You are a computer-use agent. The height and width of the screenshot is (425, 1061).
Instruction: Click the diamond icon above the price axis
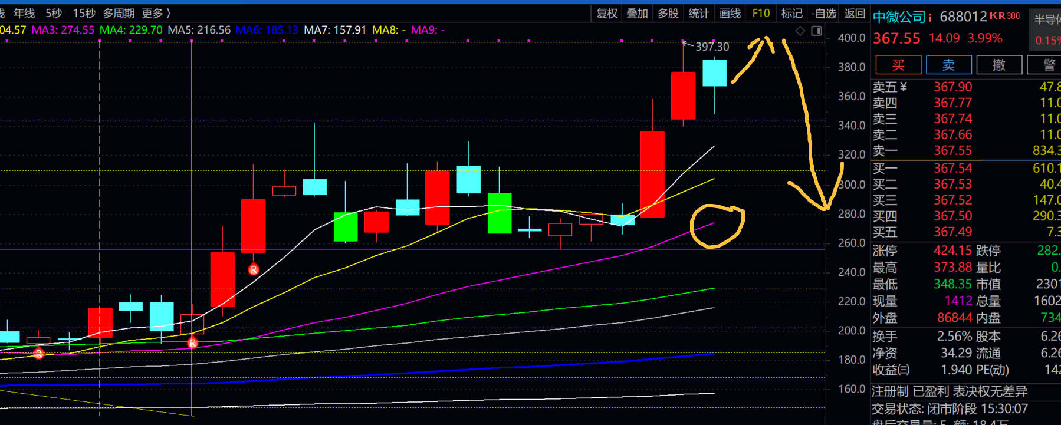click(800, 31)
